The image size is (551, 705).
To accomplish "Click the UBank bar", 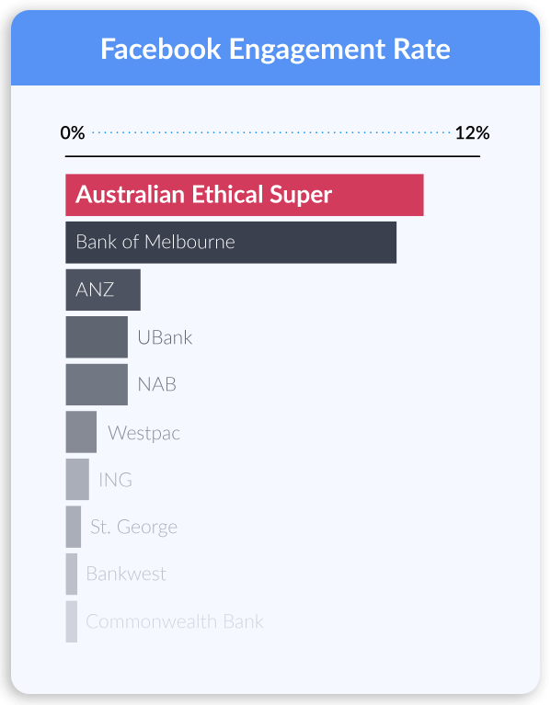I will click(97, 337).
